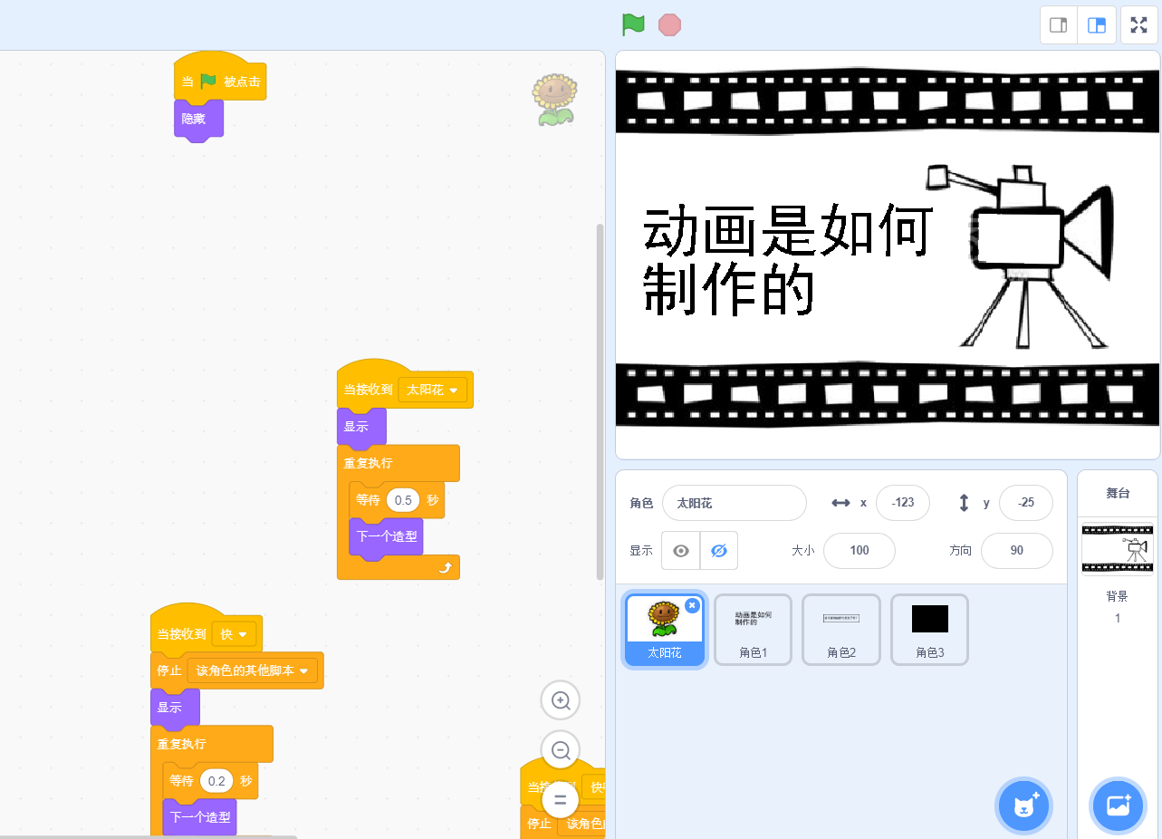Zoom out of the code workspace
Image resolution: width=1162 pixels, height=839 pixels.
(561, 750)
